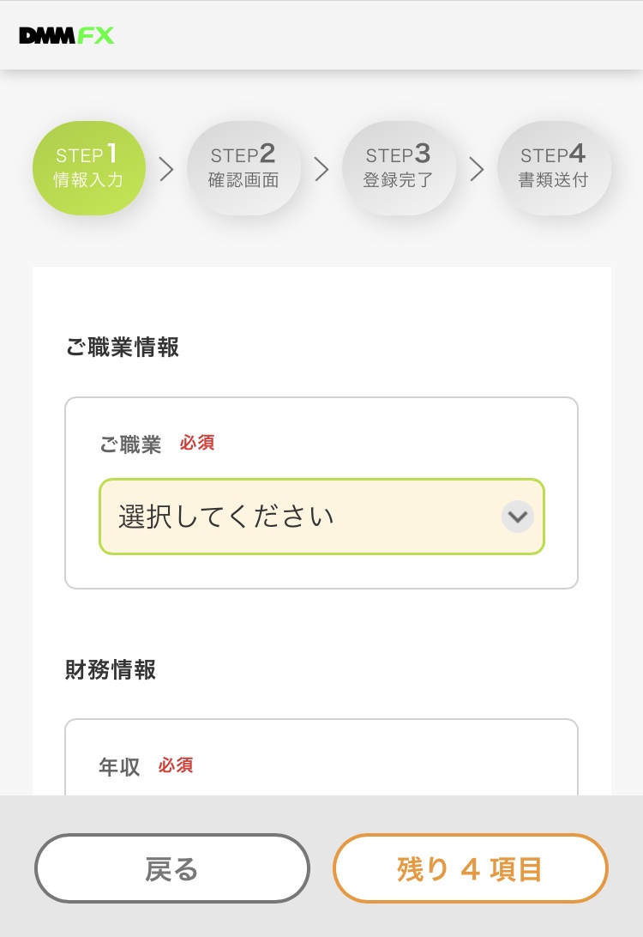643x937 pixels.
Task: Click the 必須 badge beside 年収
Action: tap(176, 765)
